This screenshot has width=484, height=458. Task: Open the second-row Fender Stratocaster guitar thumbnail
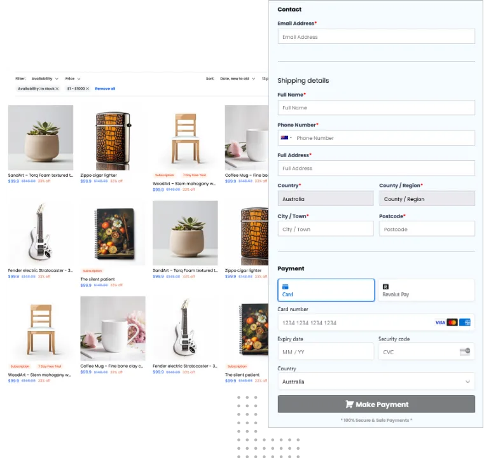point(41,233)
